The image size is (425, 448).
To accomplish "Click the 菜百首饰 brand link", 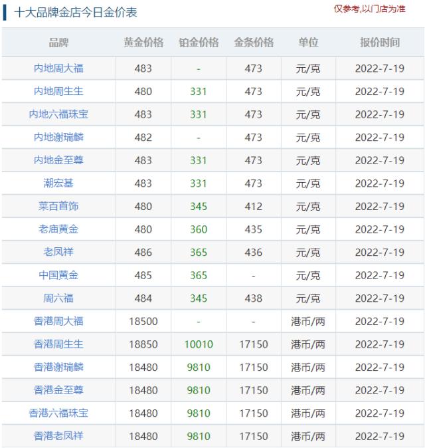I will (x=58, y=206).
